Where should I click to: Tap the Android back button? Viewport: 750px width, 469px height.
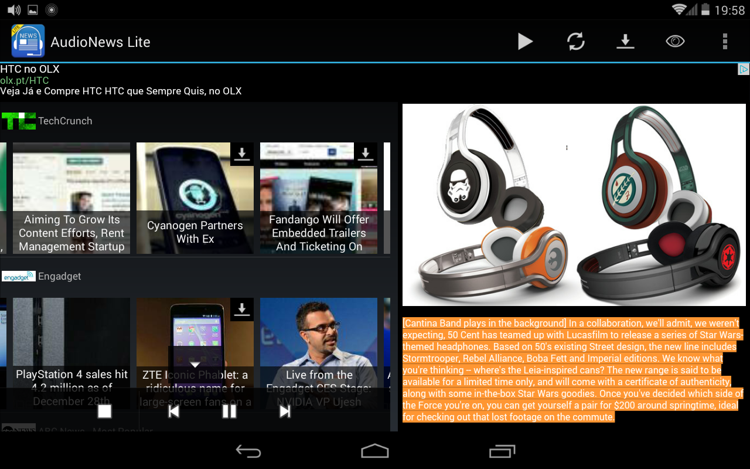pos(248,451)
